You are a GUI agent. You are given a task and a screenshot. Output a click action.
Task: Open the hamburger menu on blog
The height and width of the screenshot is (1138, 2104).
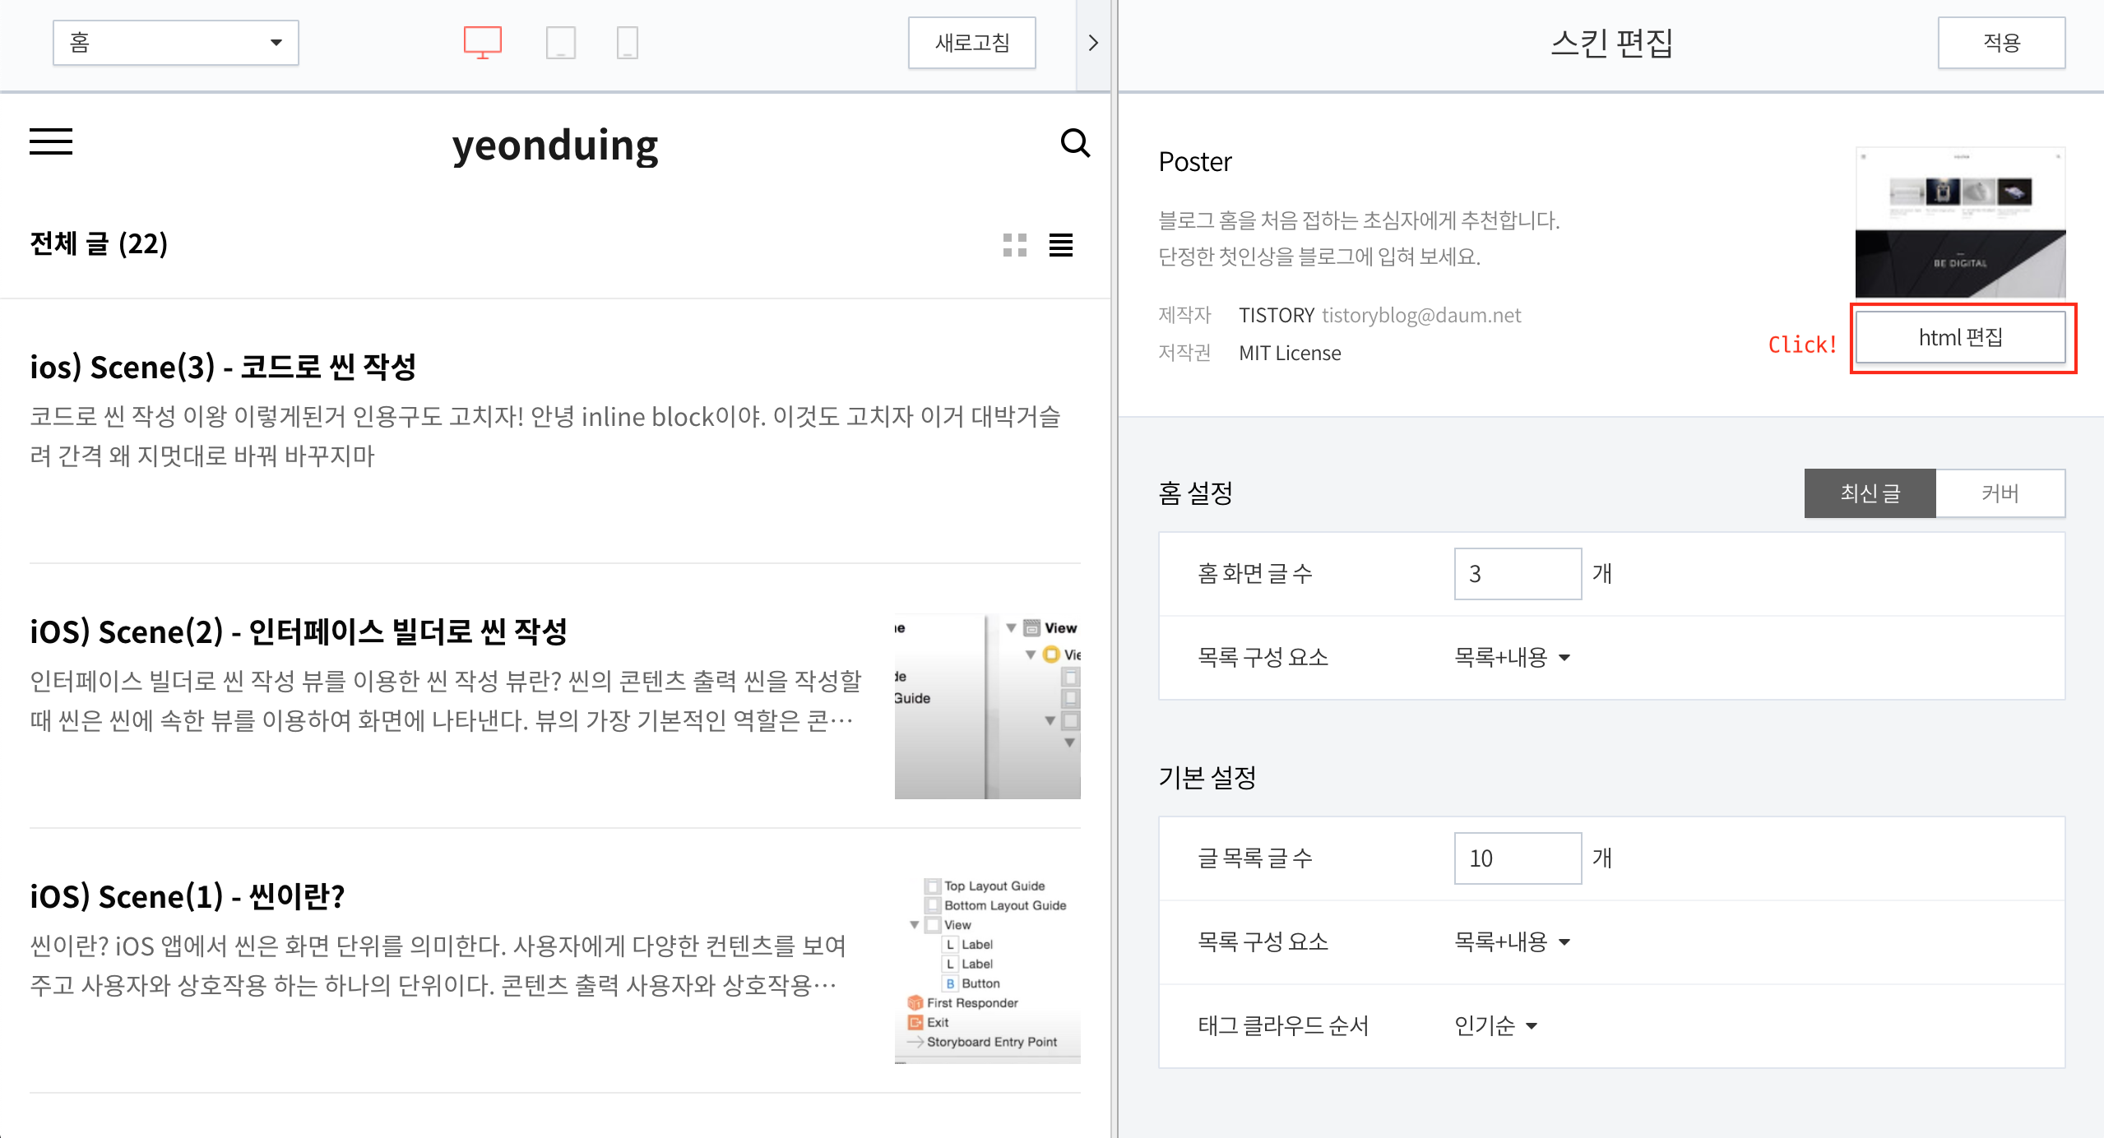51,141
